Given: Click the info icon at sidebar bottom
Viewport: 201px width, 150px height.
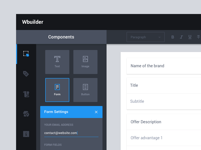Looking at the screenshot, I should (x=26, y=134).
